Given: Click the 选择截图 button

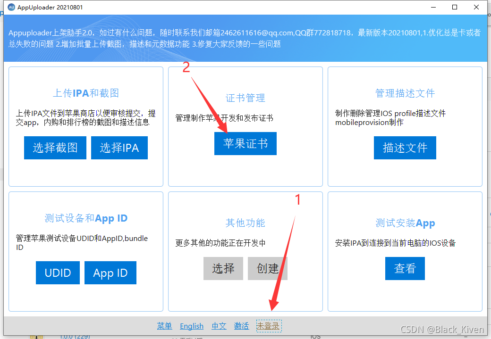Looking at the screenshot, I should (55, 148).
